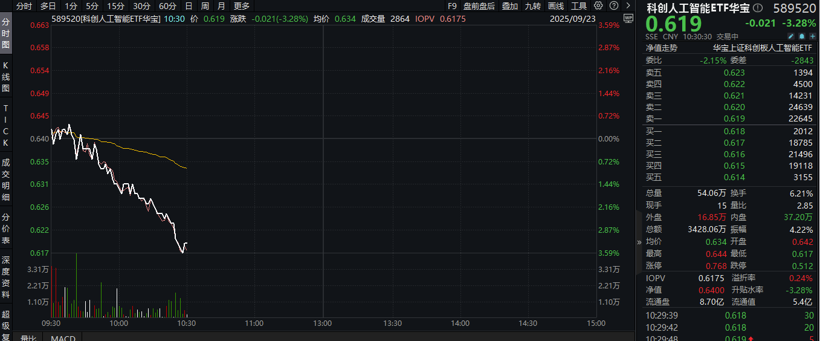
Task: Toggle the 叠加 overlay option
Action: 509,6
